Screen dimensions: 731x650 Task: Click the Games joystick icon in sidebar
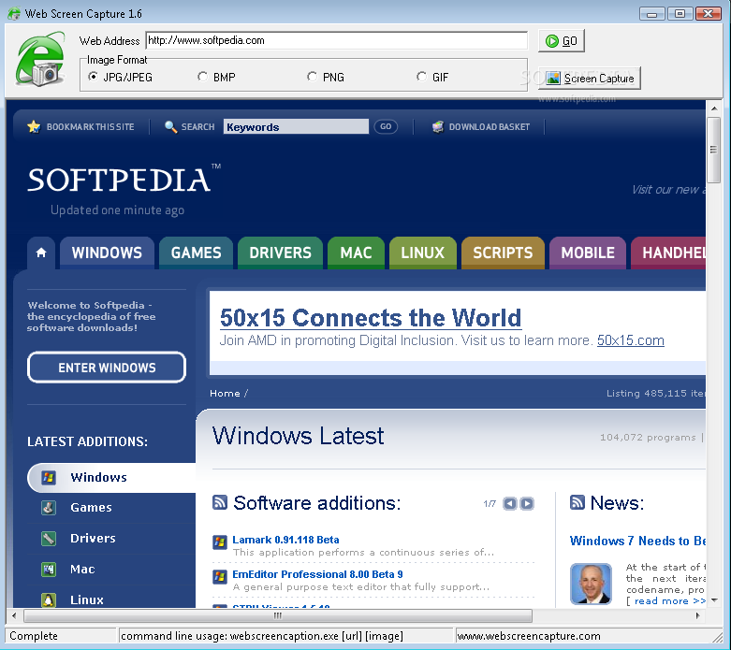click(x=49, y=508)
